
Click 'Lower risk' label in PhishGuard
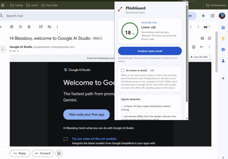[149, 27]
